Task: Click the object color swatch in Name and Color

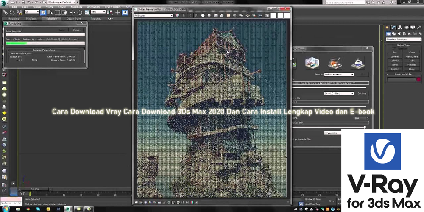Action: (x=419, y=80)
